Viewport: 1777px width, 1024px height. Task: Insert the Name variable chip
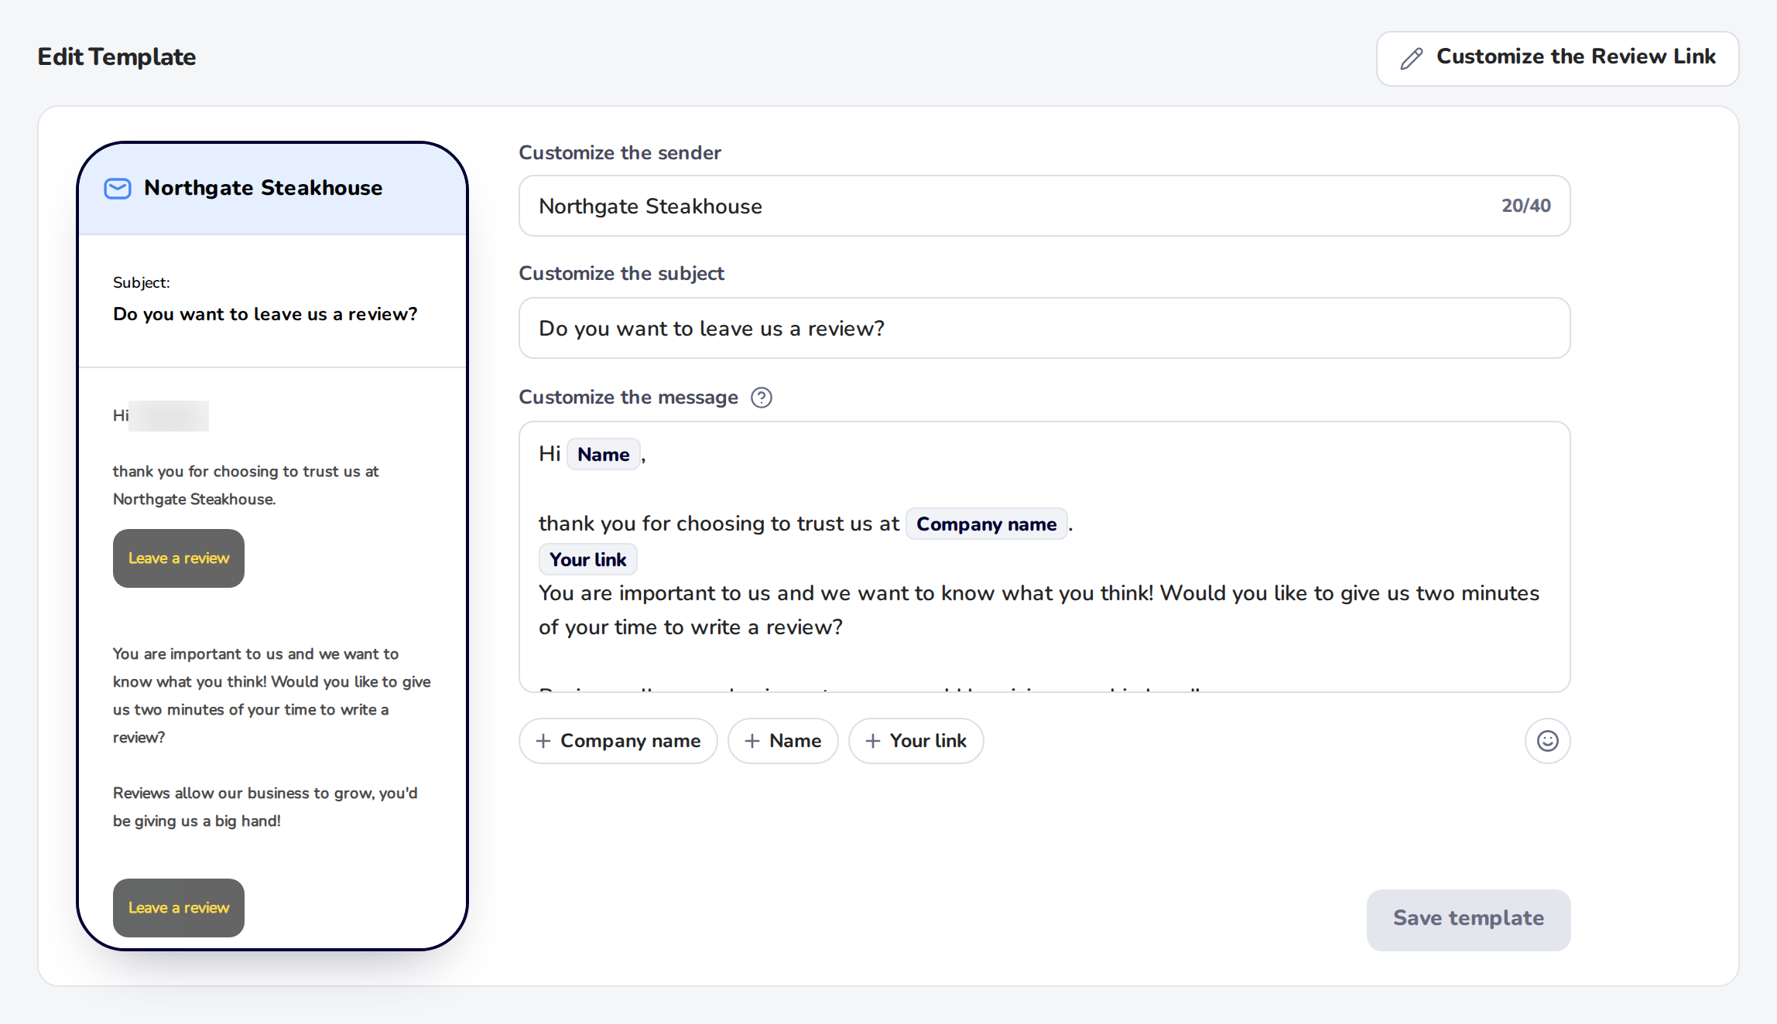pos(782,741)
